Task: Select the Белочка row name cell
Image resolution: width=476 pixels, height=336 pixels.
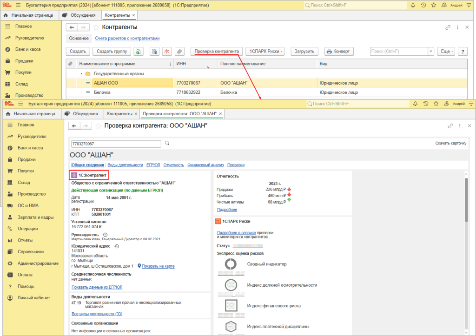Action: pos(132,92)
